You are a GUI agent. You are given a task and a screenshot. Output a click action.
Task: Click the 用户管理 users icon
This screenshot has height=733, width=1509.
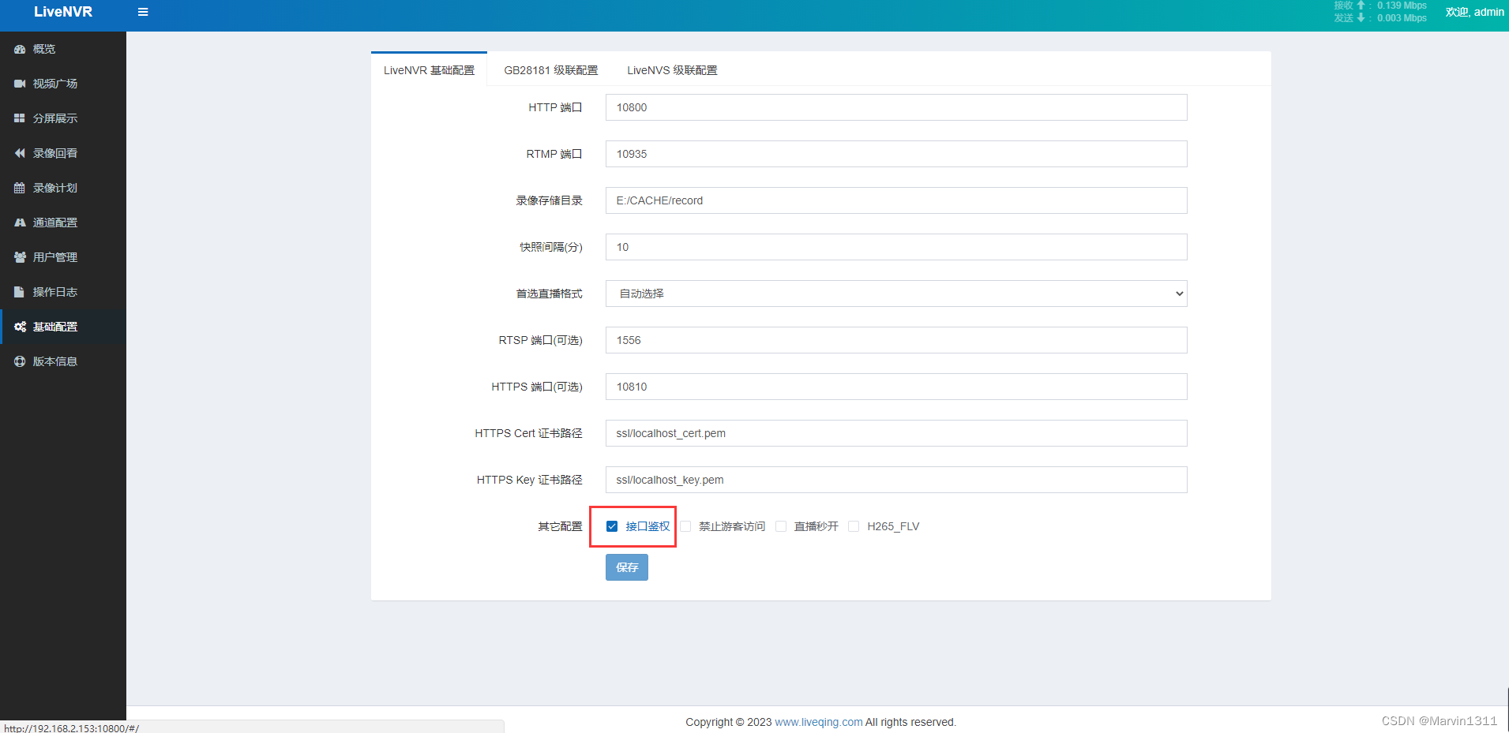point(20,257)
